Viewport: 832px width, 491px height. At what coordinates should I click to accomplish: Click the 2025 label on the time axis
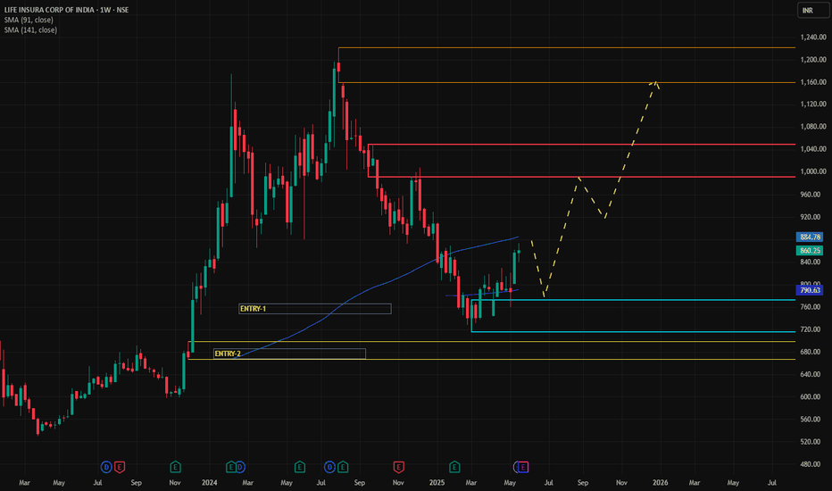[437, 482]
